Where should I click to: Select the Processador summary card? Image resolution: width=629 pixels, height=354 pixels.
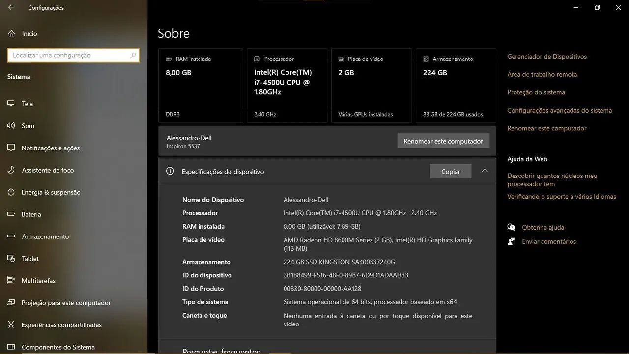287,86
